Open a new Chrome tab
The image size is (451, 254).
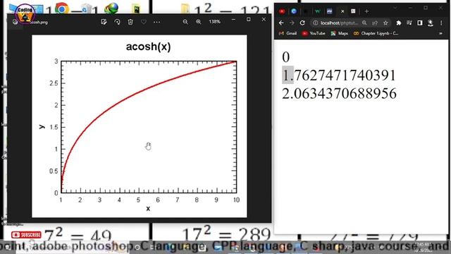coord(366,11)
